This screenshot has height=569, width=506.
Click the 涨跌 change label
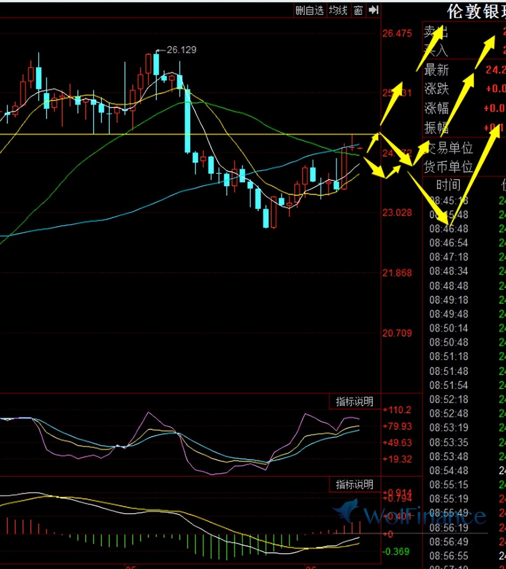436,89
